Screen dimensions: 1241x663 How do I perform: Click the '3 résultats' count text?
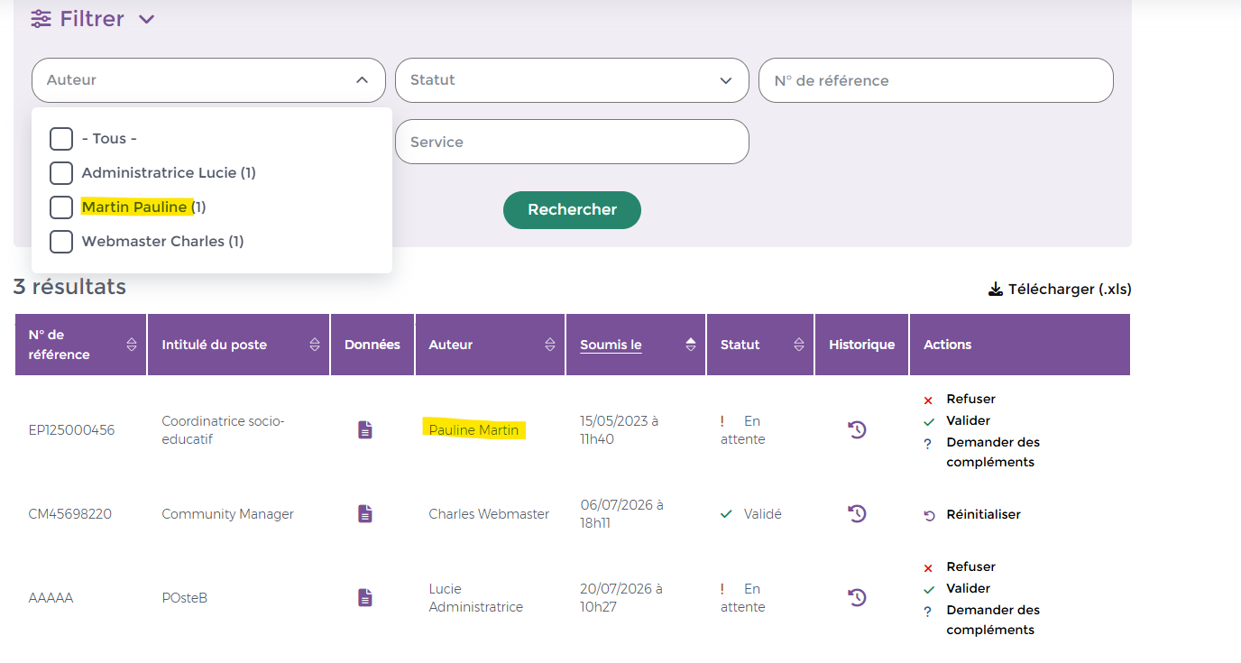click(69, 287)
